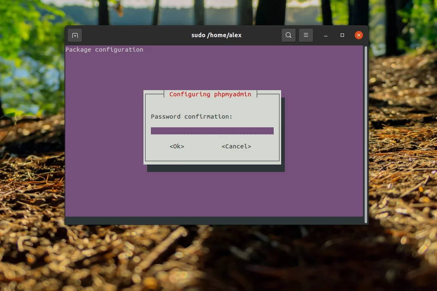Image resolution: width=437 pixels, height=291 pixels.
Task: Focus the password confirmation field
Action: pyautogui.click(x=212, y=131)
